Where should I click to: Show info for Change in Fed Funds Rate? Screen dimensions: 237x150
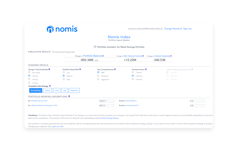pos(49,69)
